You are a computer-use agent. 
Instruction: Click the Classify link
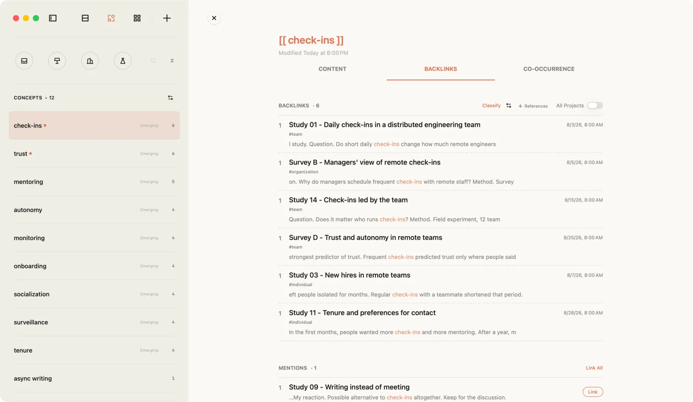tap(491, 106)
